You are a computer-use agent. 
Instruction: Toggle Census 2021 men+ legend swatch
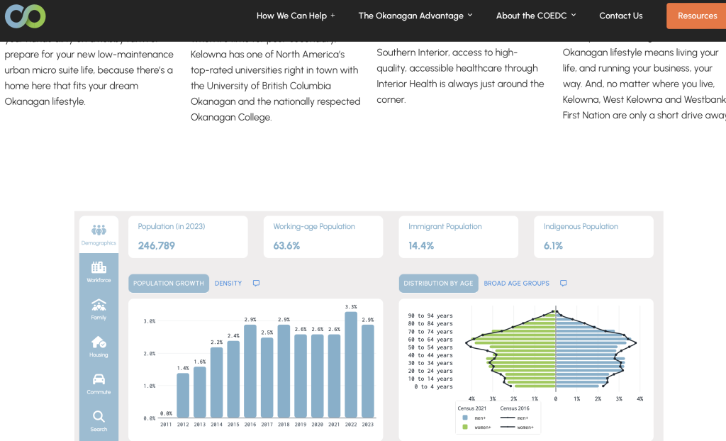coord(465,418)
